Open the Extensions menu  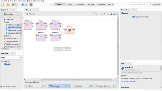(36, 1)
